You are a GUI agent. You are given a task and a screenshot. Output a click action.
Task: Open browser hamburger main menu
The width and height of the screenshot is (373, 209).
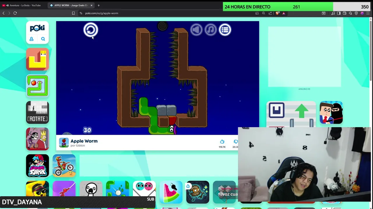pyautogui.click(x=368, y=13)
